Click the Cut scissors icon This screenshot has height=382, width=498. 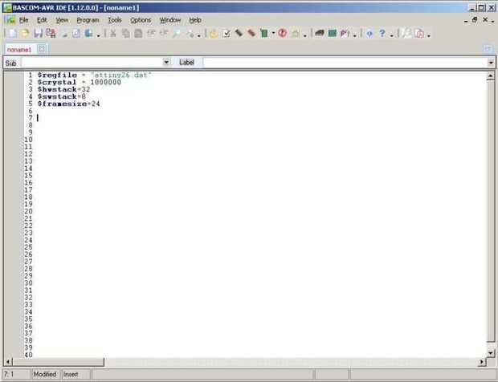113,34
